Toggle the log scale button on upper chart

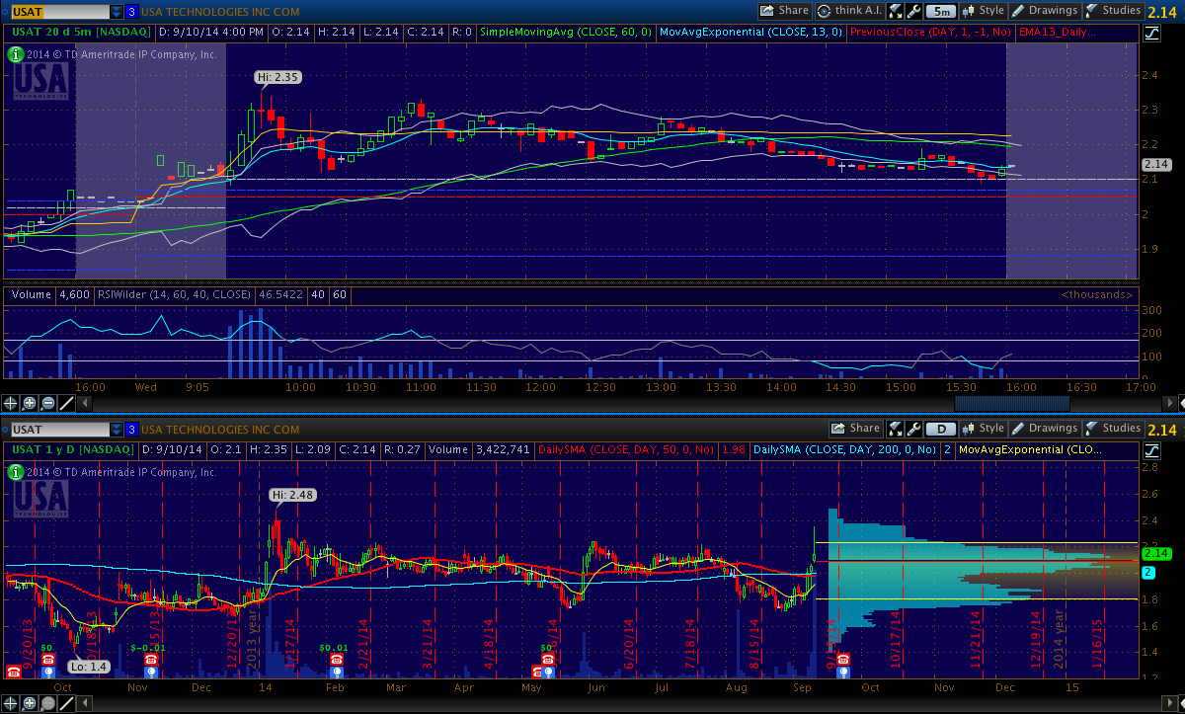pyautogui.click(x=1152, y=33)
